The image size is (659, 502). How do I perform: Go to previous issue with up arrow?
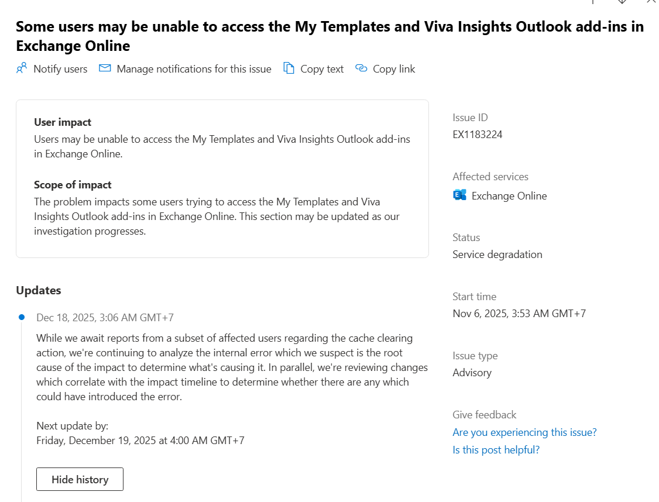point(593,1)
